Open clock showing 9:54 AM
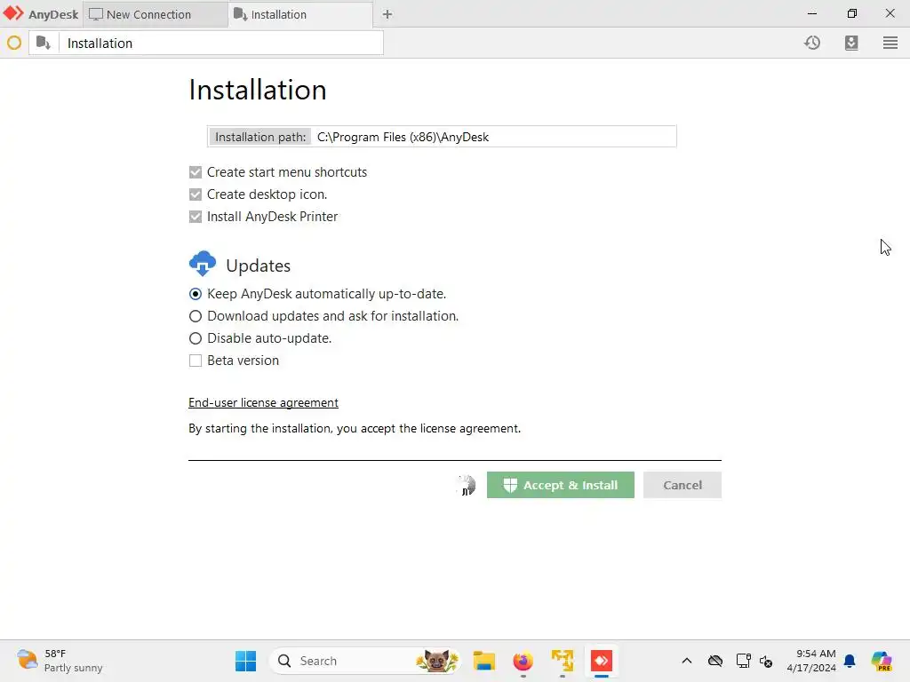Viewport: 910px width, 682px height. click(x=811, y=661)
